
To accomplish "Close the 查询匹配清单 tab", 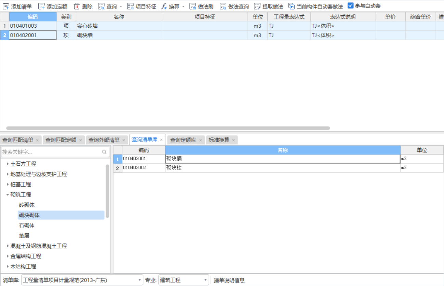I will [37, 140].
